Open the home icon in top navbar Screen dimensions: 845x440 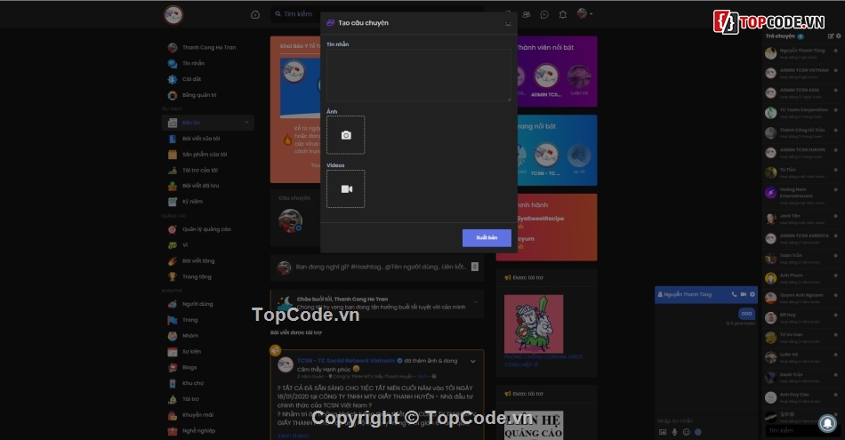tap(255, 14)
